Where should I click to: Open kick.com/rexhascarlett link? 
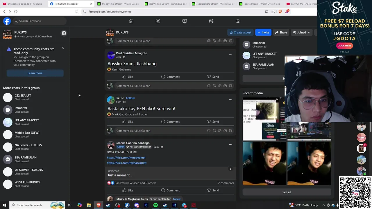coord(126,163)
